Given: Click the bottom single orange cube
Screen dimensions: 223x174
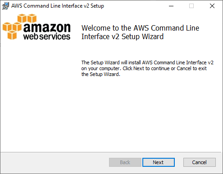Looking at the screenshot, I should tap(12, 35).
